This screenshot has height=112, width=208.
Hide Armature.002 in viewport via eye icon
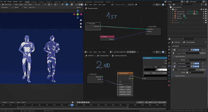point(203,12)
